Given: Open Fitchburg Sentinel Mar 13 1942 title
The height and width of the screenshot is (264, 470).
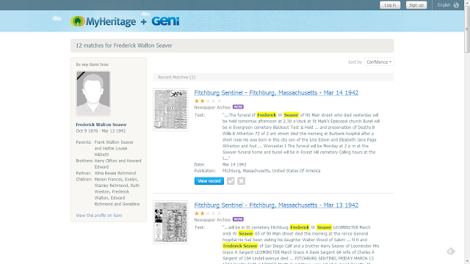Looking at the screenshot, I should click(x=276, y=205).
